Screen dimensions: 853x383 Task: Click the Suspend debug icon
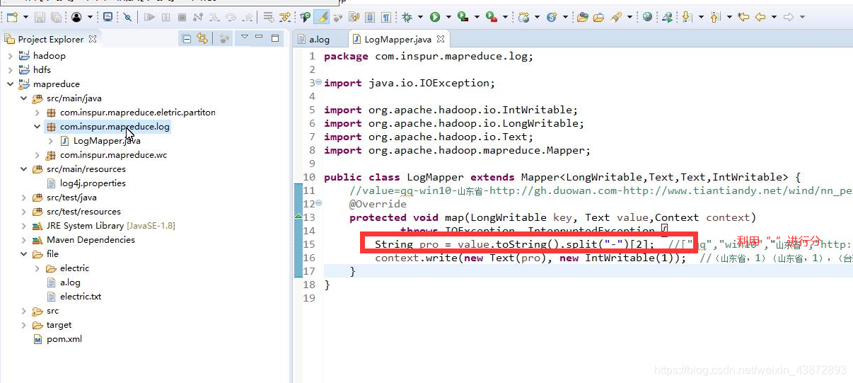point(166,17)
